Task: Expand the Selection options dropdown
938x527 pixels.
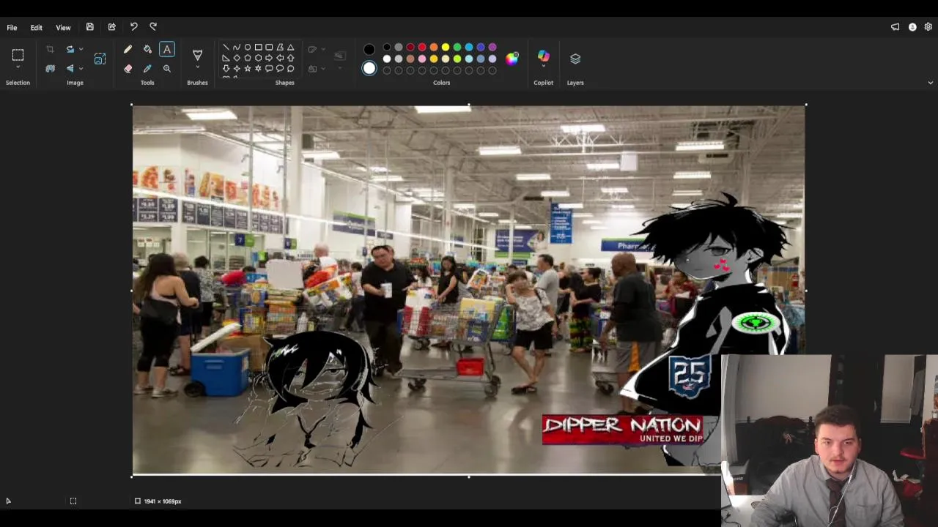Action: [18, 68]
